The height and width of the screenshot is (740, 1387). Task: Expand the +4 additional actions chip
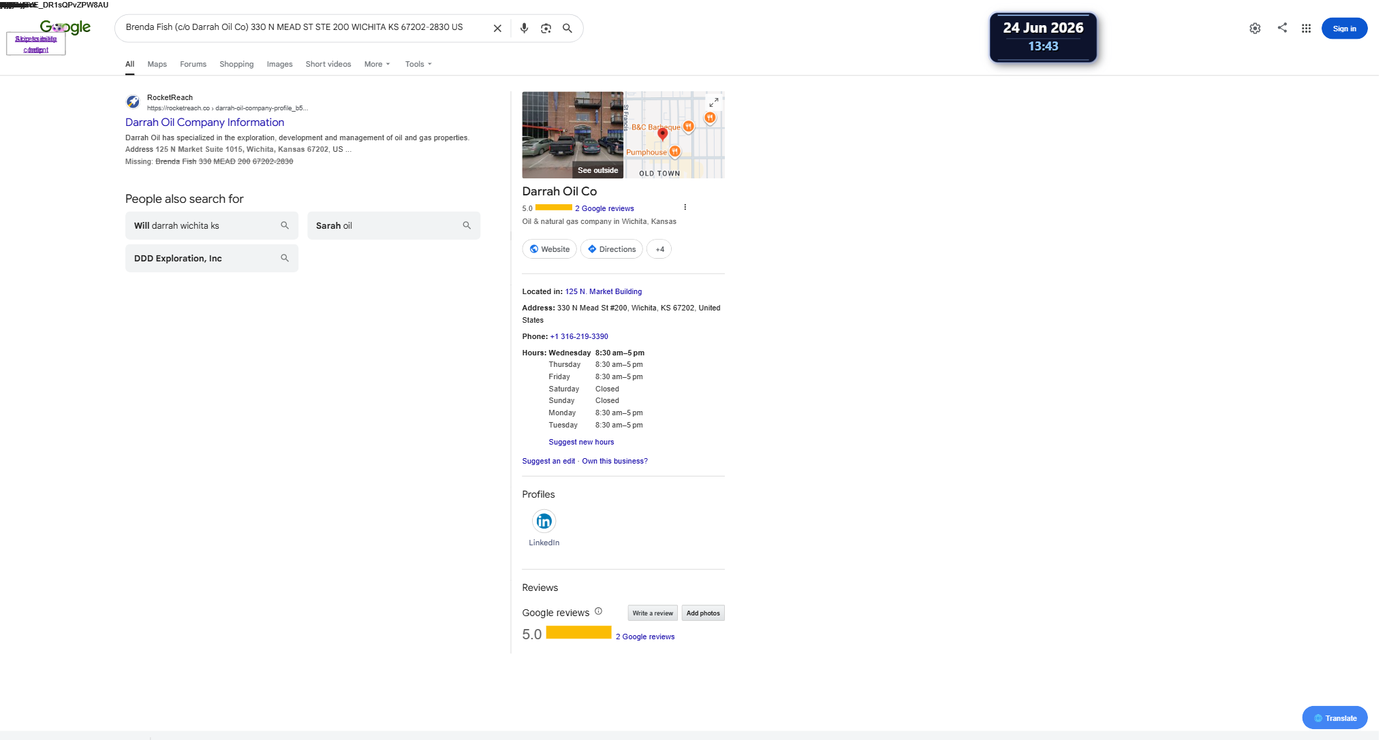point(659,249)
